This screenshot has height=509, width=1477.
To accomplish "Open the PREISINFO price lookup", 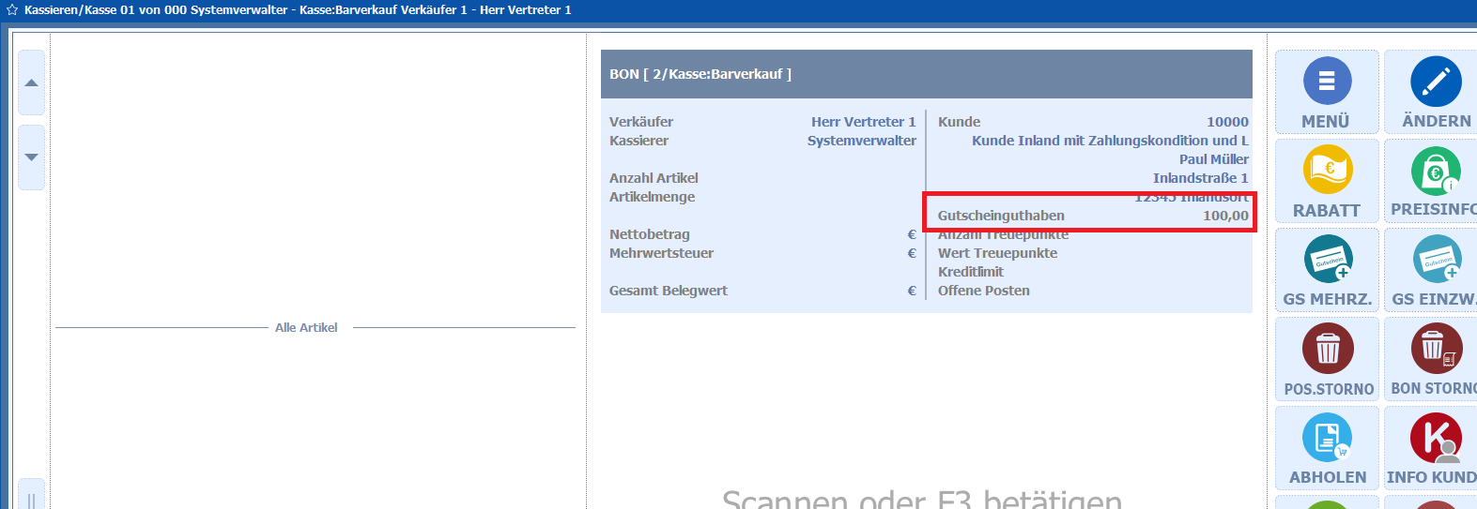I will click(1435, 181).
